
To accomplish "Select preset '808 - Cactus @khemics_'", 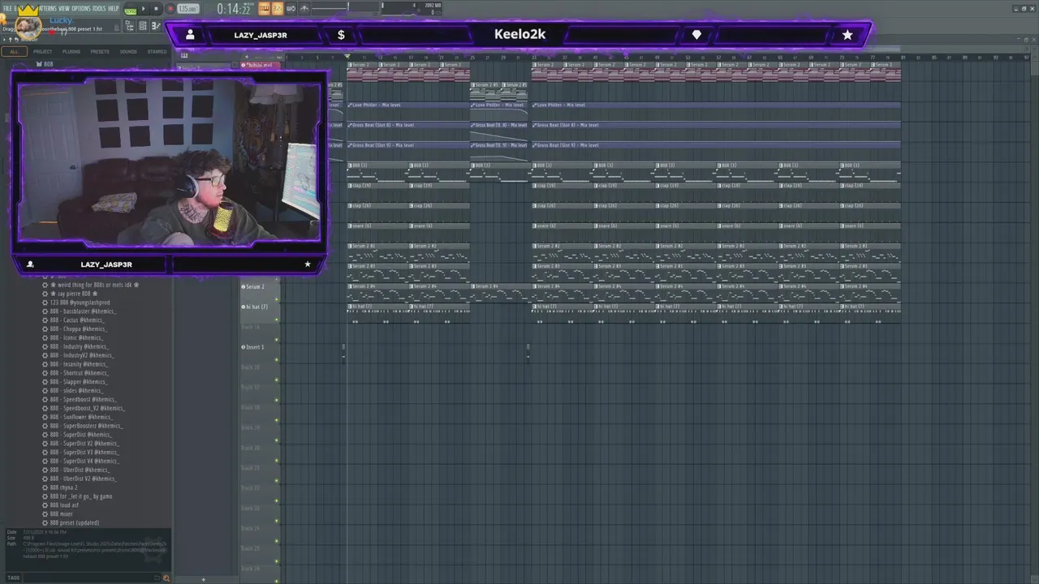I will [x=77, y=320].
